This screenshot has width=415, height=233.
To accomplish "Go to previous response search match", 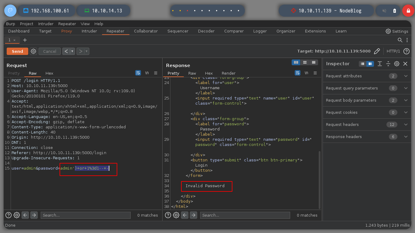I will pyautogui.click(x=185, y=215).
